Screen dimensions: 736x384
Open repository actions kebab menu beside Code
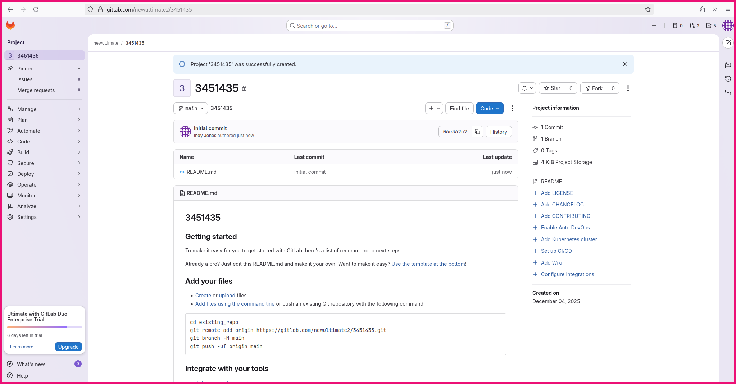pos(512,108)
